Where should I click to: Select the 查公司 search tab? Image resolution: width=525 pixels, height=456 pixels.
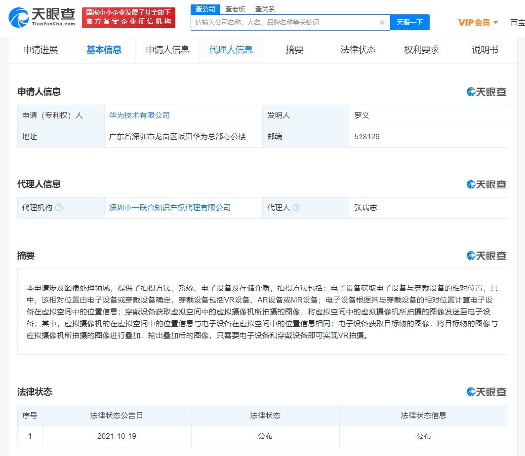click(x=205, y=9)
